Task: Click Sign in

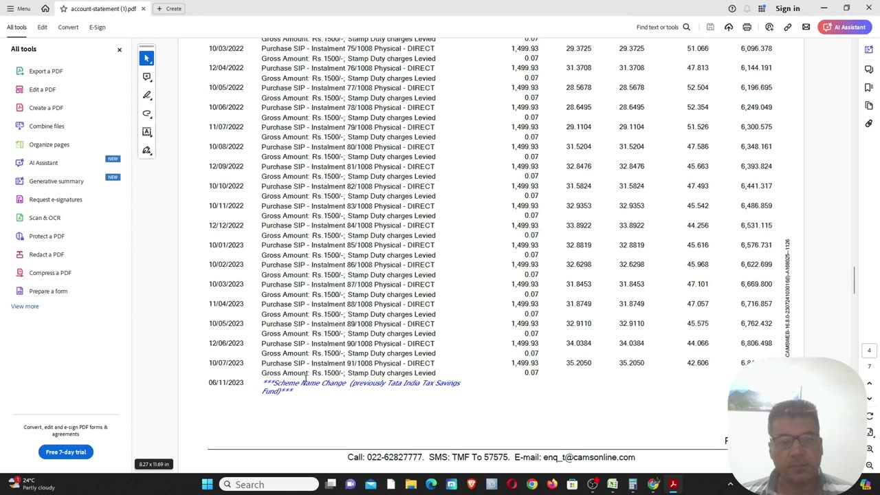Action: pos(787,8)
